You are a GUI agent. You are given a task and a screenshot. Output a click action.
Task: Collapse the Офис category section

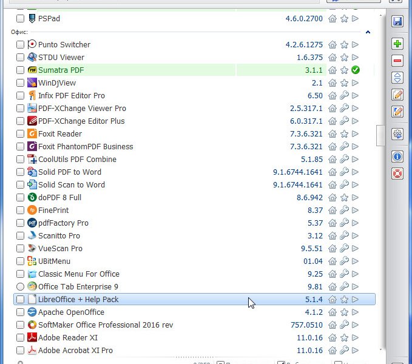pyautogui.click(x=368, y=32)
